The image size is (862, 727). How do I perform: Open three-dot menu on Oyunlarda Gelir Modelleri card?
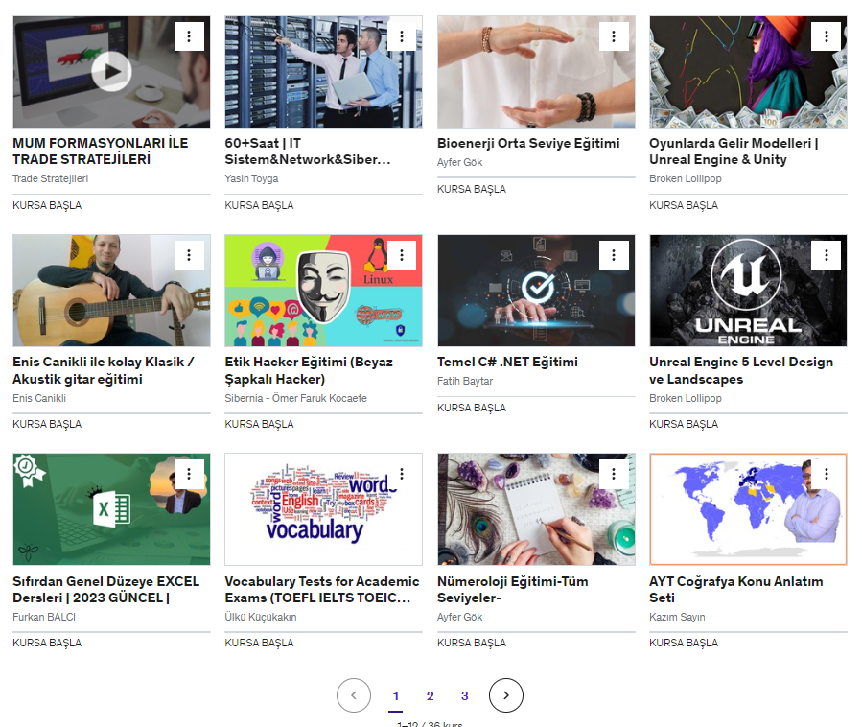826,36
